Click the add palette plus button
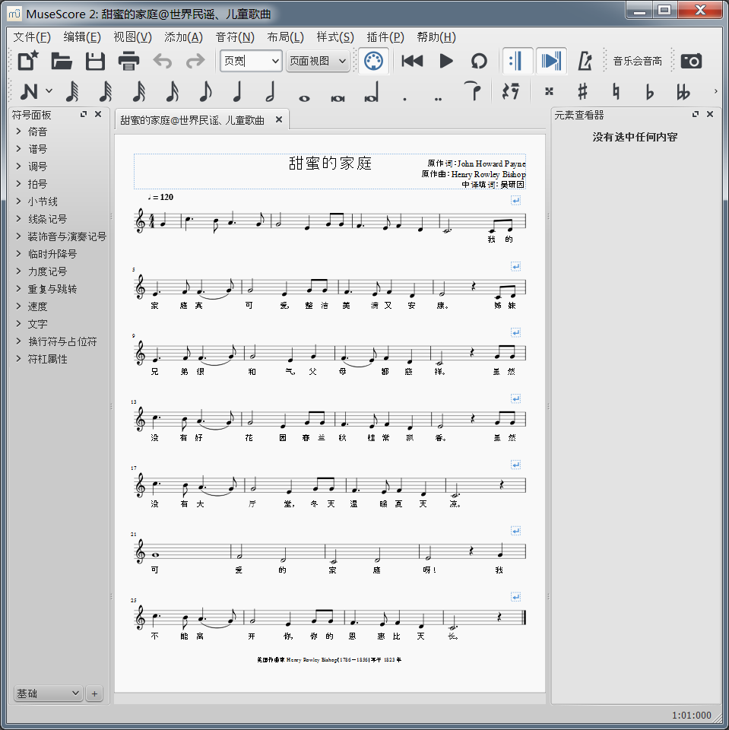Viewport: 729px width, 730px height. tap(94, 693)
